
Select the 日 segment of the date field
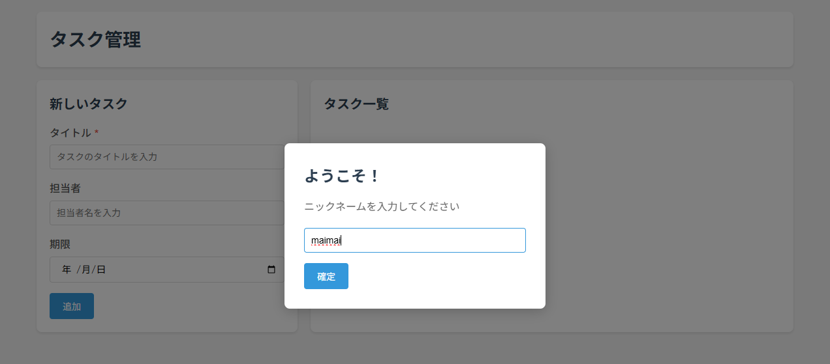[x=101, y=270]
